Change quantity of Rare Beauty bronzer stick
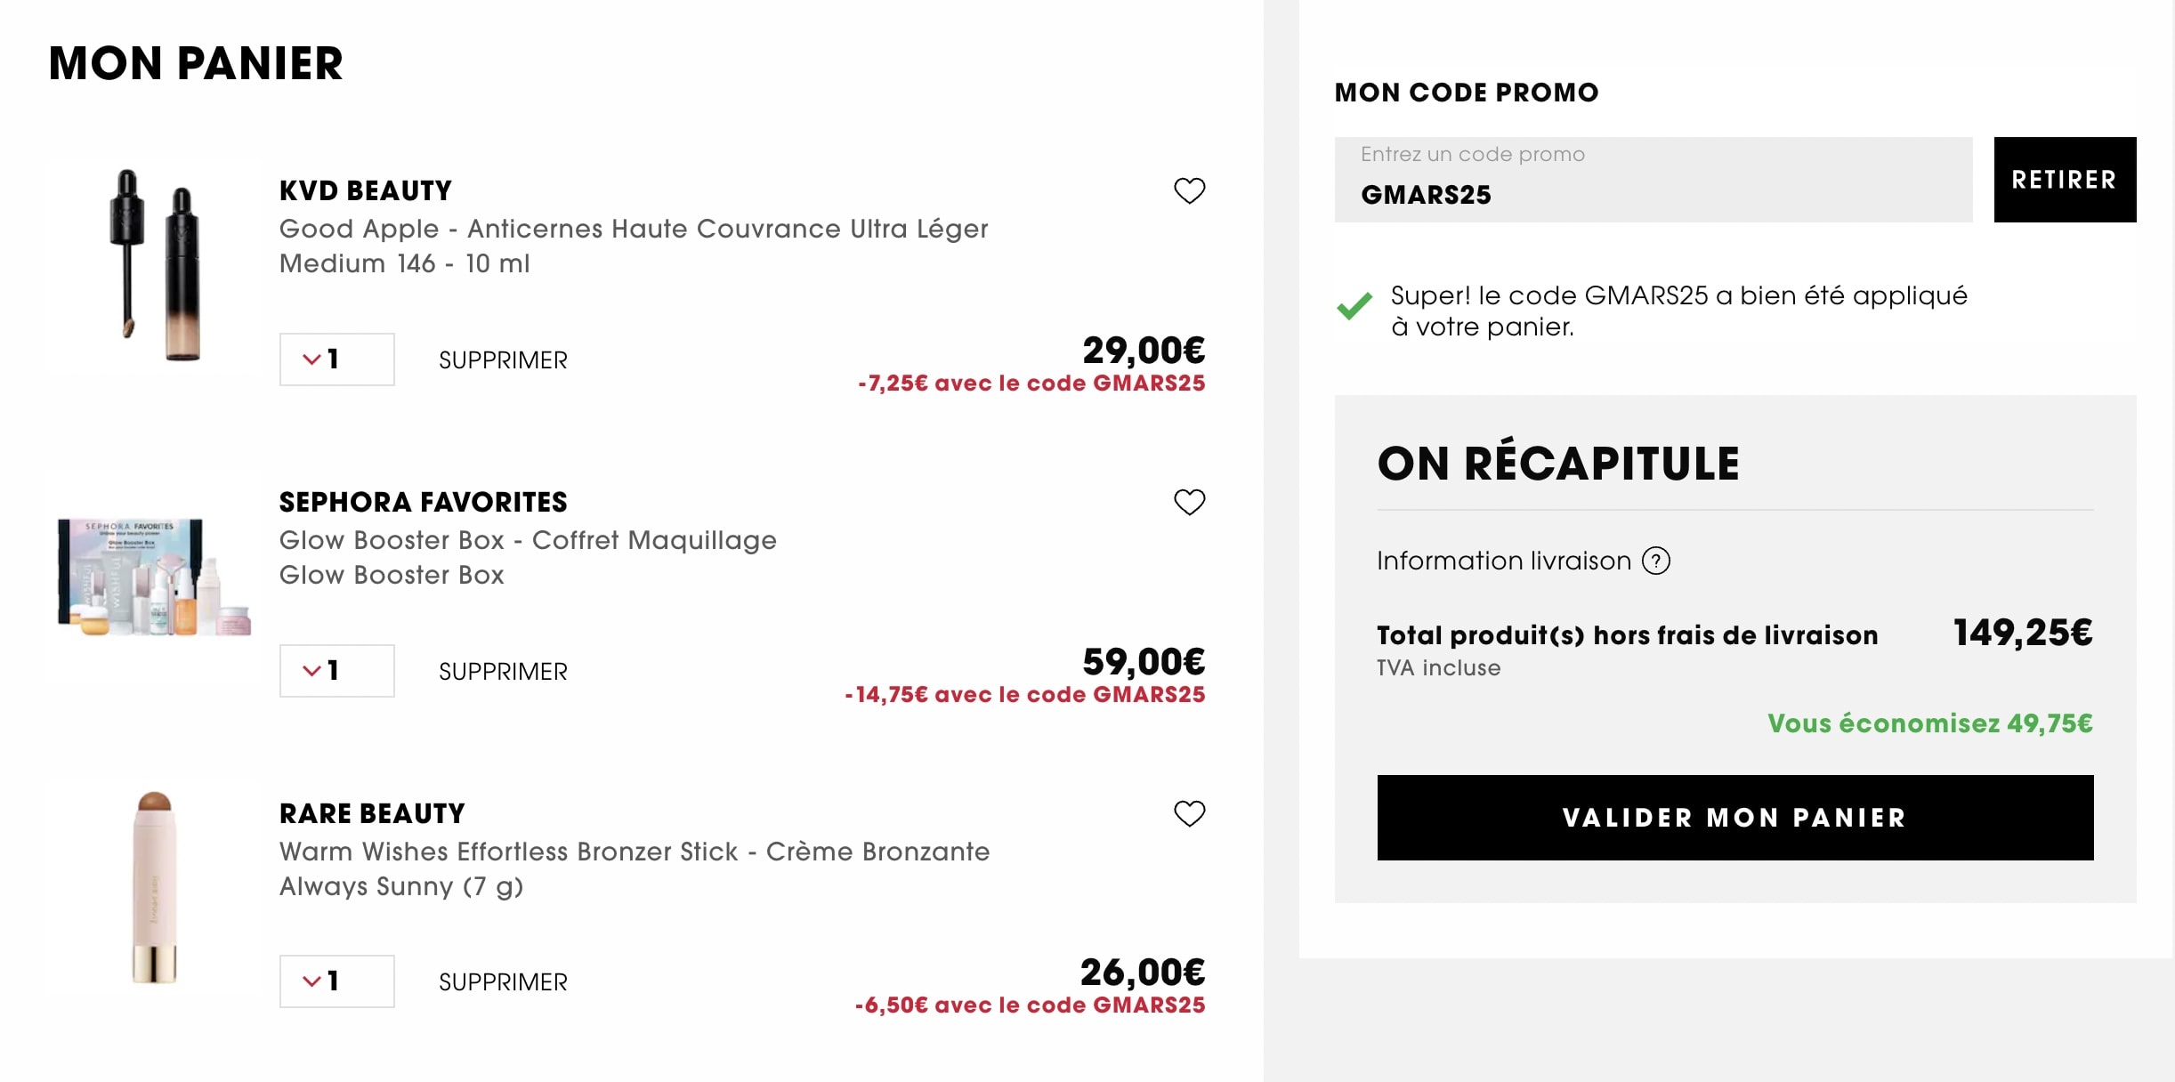 (336, 981)
